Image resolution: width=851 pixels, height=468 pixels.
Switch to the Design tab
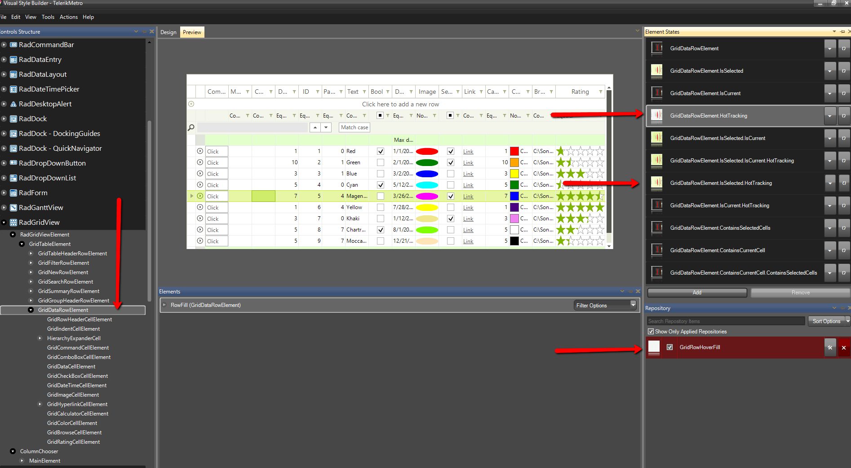168,32
